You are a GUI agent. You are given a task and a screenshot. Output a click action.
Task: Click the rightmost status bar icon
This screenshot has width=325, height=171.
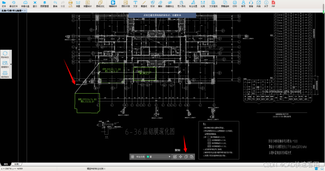pyautogui.click(x=322, y=169)
